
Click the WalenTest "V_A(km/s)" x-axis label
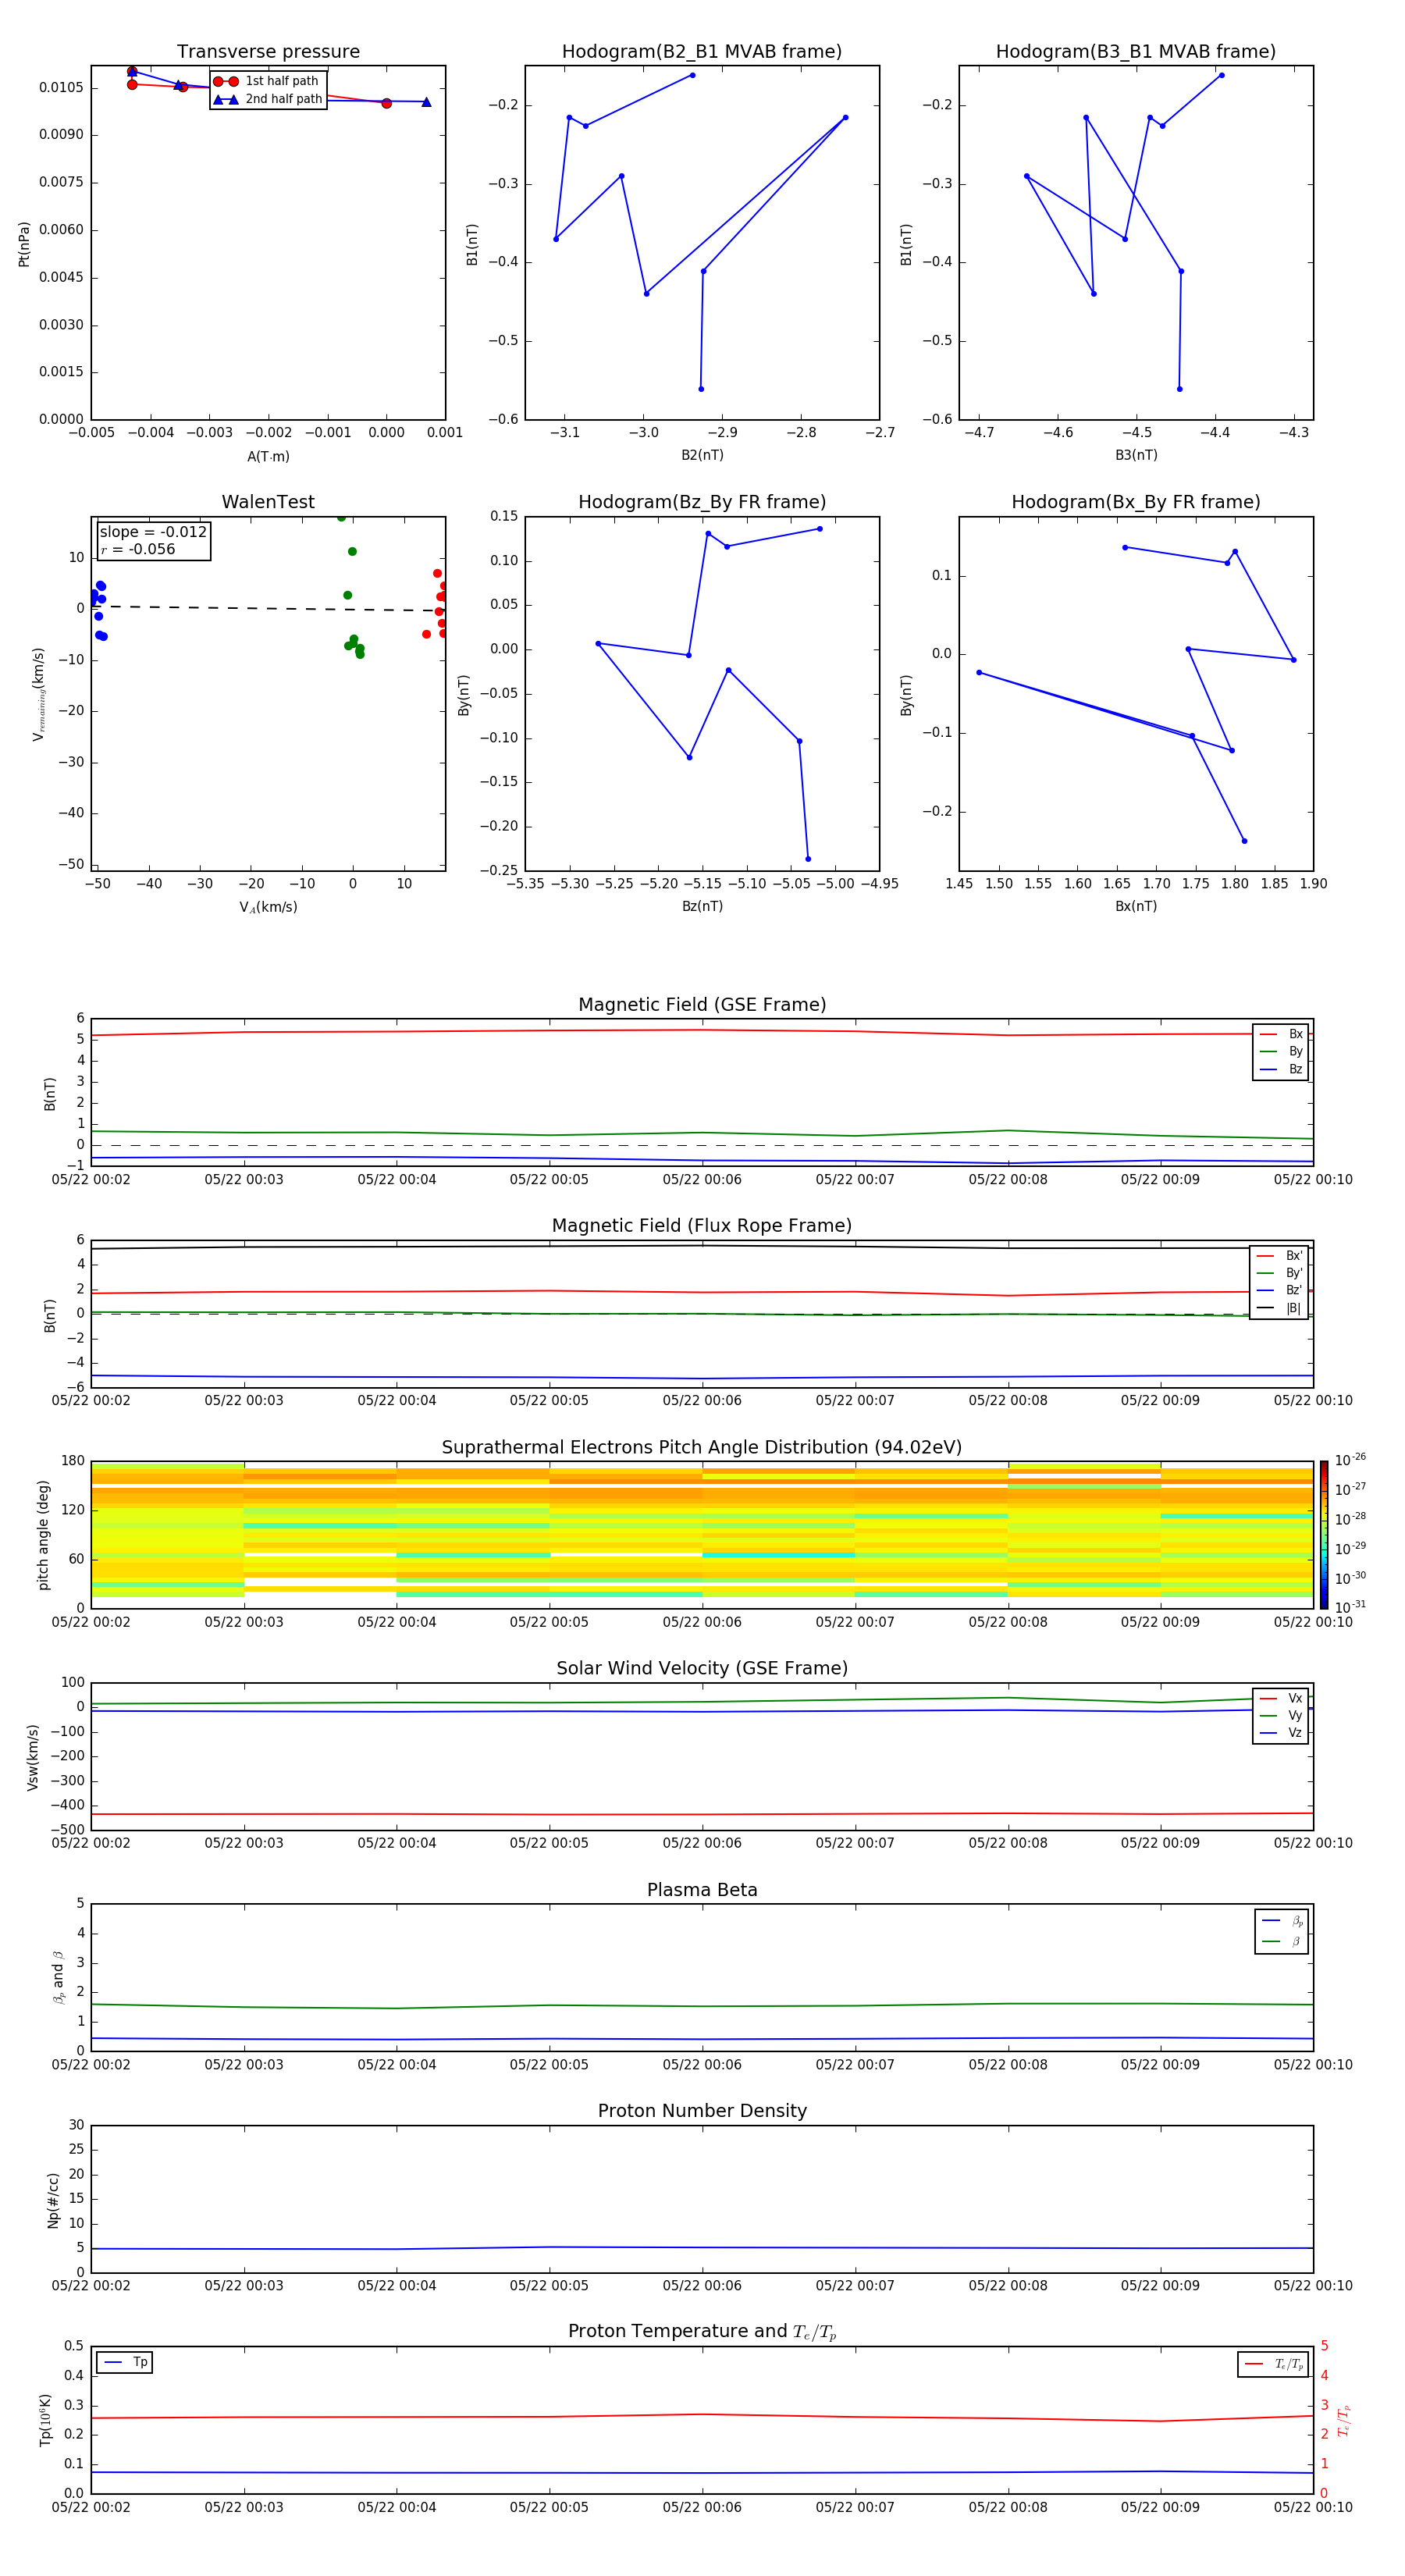[268, 907]
